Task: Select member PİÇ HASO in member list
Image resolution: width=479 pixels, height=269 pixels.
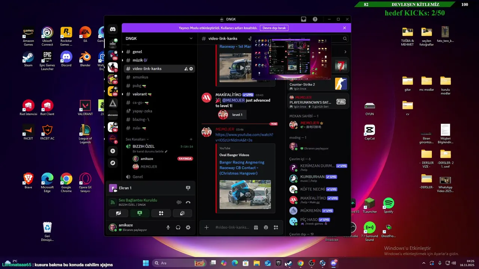Action: pos(317,222)
